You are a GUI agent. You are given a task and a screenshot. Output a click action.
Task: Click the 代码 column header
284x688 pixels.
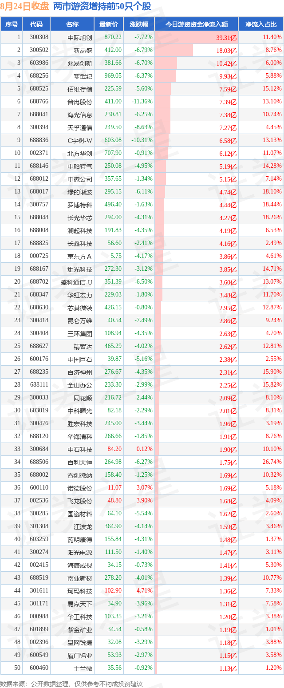(x=36, y=24)
